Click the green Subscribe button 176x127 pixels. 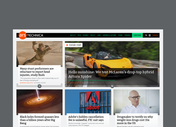click(137, 35)
